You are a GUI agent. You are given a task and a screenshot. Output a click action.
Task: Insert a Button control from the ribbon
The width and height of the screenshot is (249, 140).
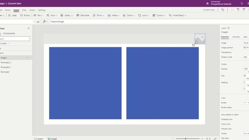(x=25, y=16)
